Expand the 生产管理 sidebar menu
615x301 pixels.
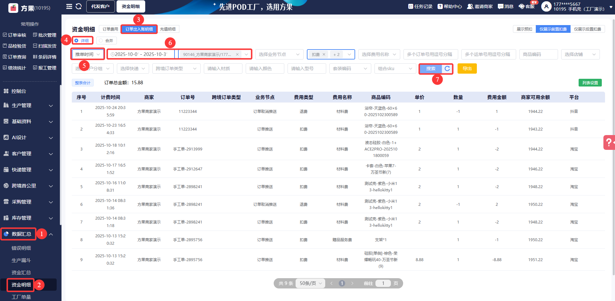pos(28,105)
